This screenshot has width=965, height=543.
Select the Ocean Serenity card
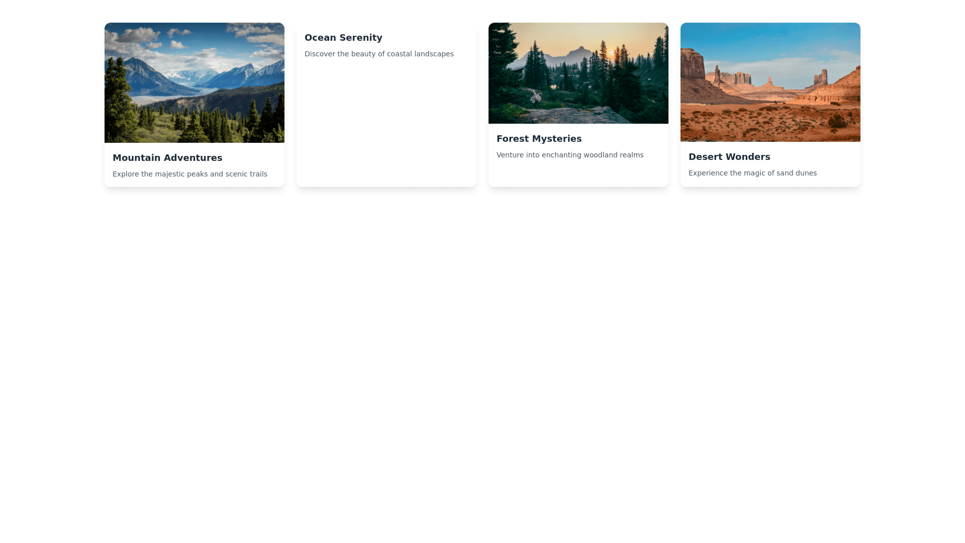click(x=386, y=105)
